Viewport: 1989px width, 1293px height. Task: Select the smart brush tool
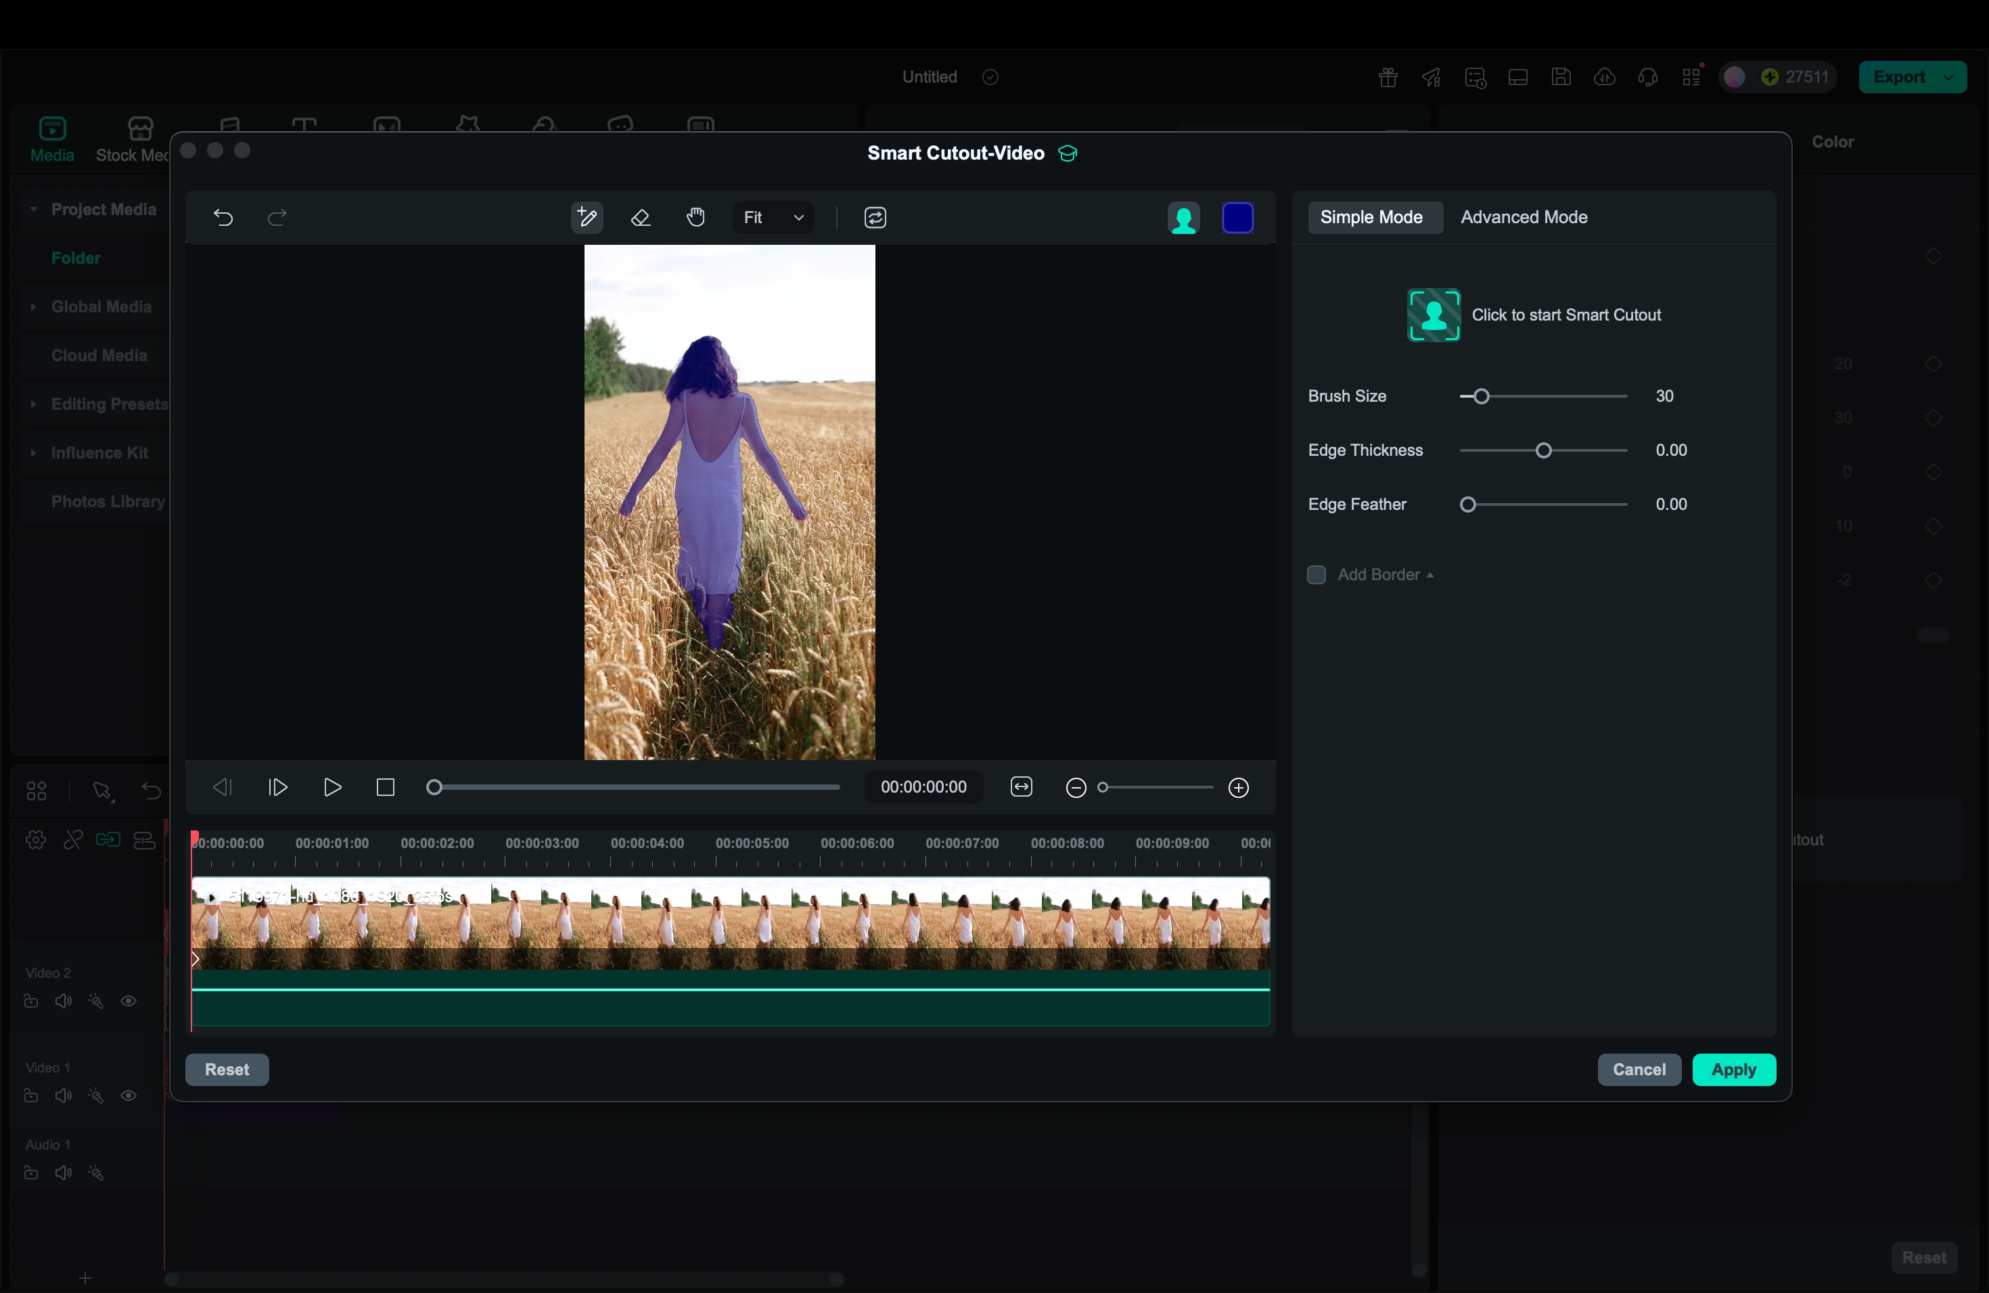[587, 218]
